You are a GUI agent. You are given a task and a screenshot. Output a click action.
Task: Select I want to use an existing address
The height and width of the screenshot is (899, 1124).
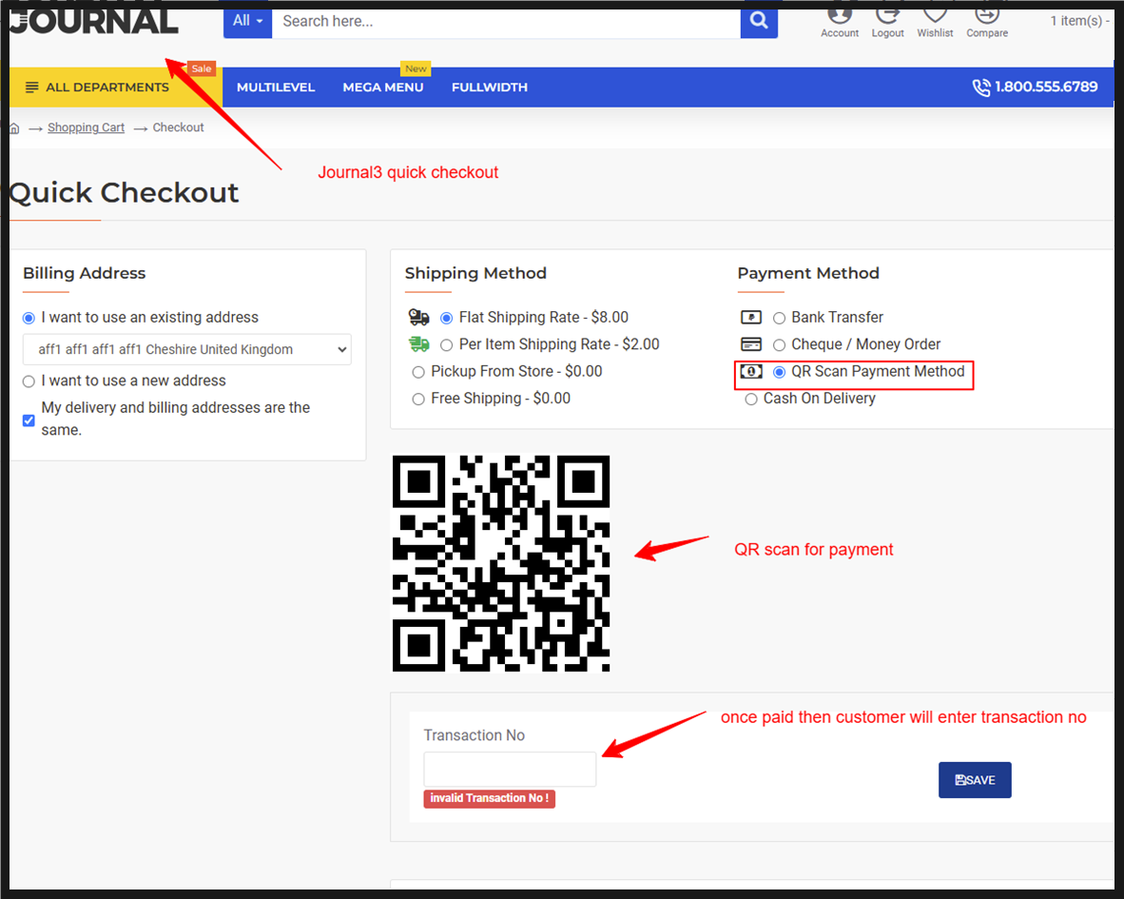(29, 318)
